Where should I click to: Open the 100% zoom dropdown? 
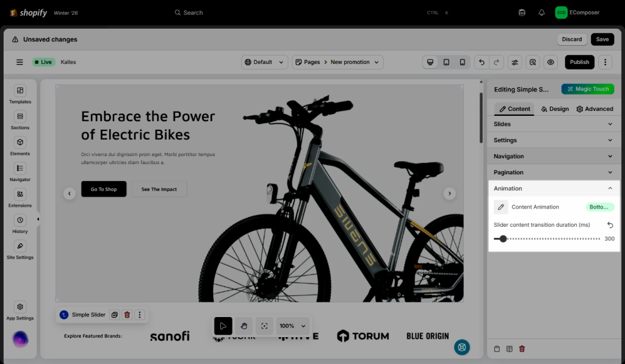pos(292,326)
